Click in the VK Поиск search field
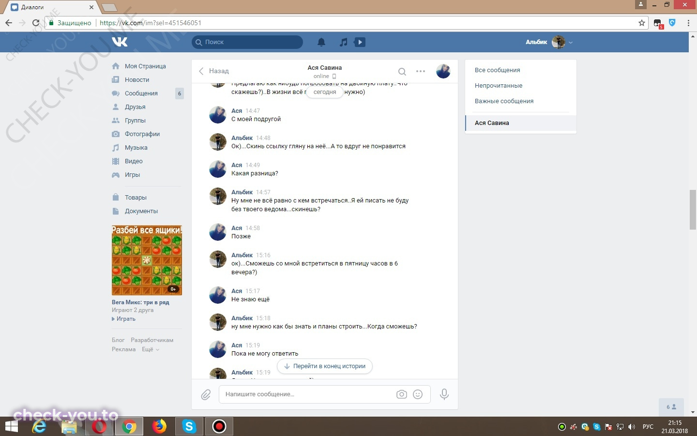 pos(247,42)
